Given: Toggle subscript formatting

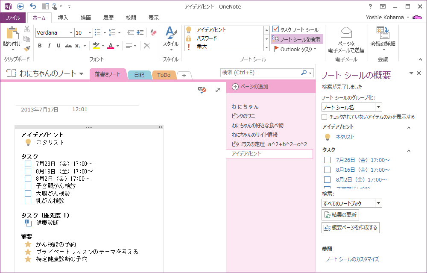Looking at the screenshot, I should pyautogui.click(x=78, y=46).
